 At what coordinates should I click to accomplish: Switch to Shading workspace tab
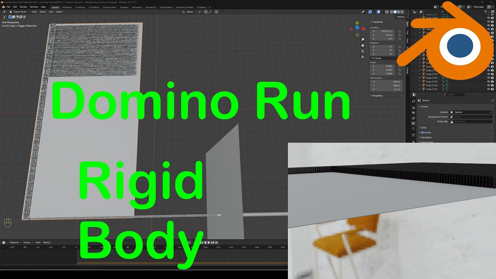coord(124,7)
